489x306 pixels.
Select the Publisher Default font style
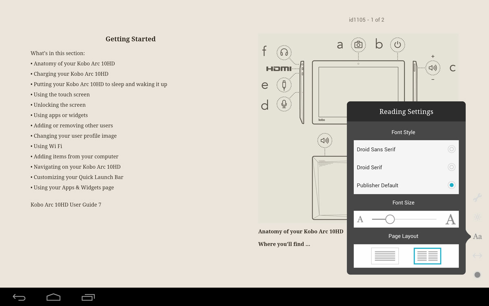406,185
